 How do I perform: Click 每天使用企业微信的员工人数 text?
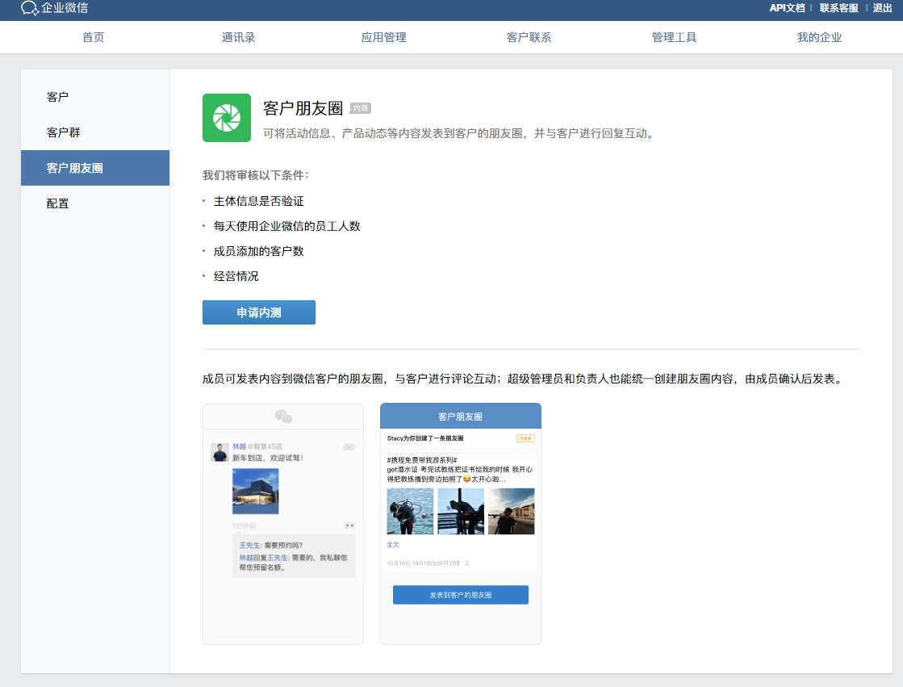(x=286, y=226)
